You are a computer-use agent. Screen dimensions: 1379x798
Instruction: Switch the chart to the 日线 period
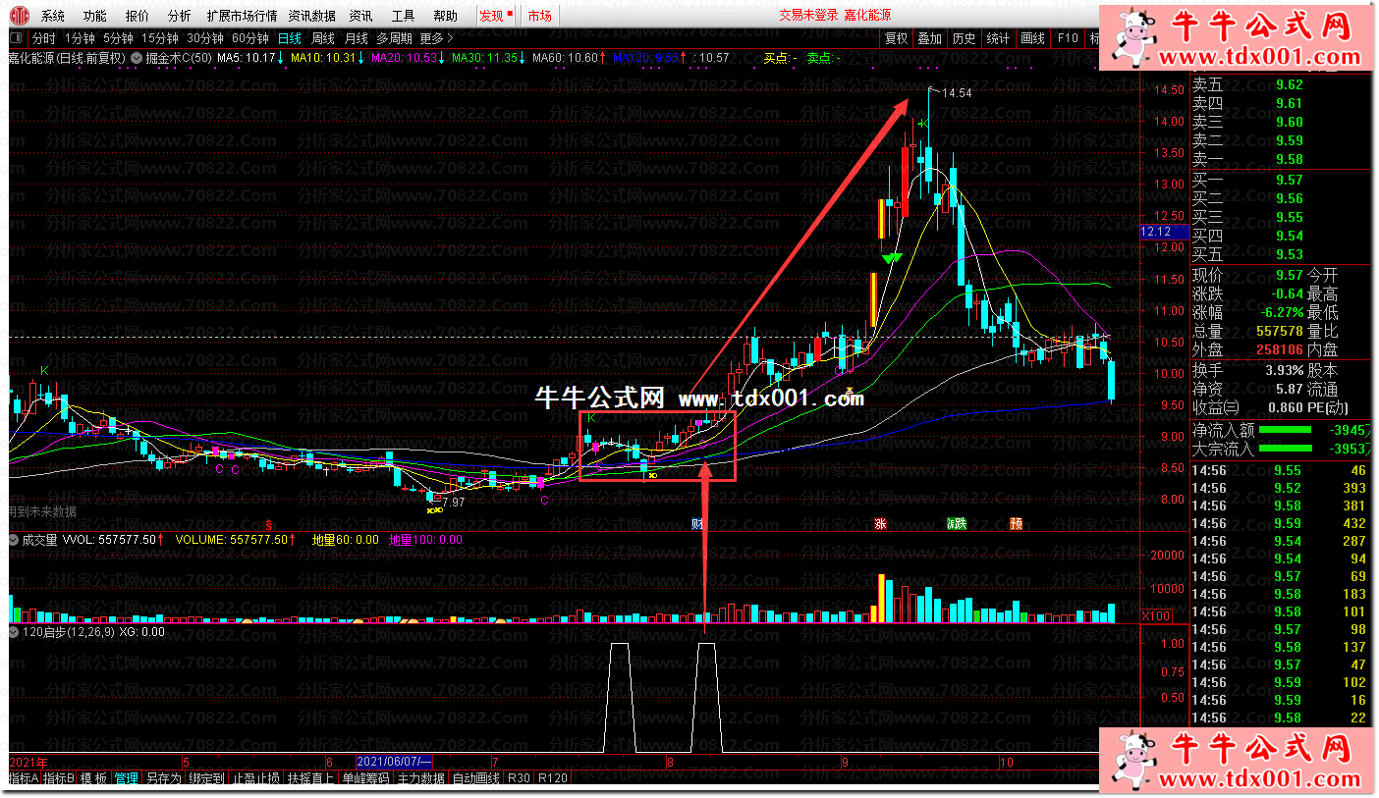[x=289, y=39]
